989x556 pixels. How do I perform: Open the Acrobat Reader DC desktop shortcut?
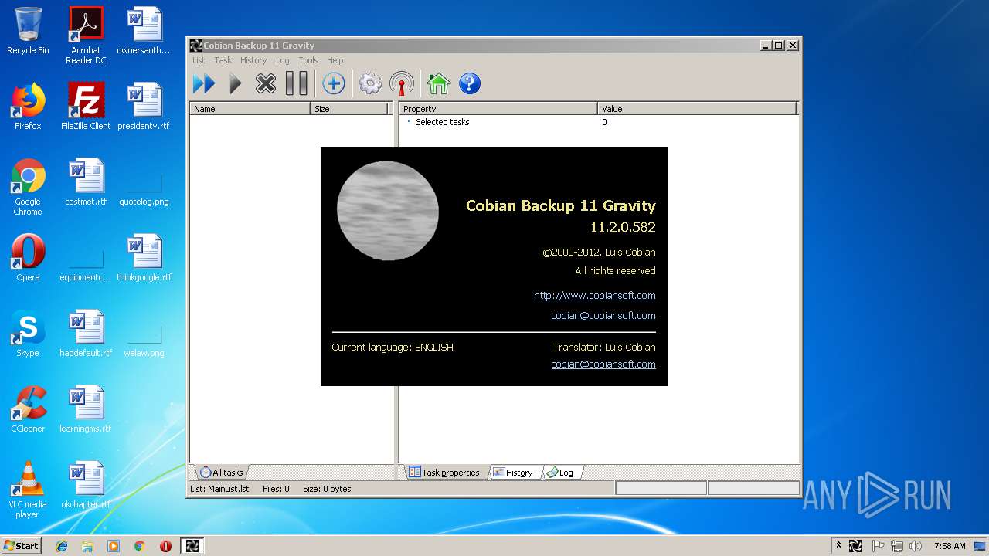pyautogui.click(x=86, y=36)
